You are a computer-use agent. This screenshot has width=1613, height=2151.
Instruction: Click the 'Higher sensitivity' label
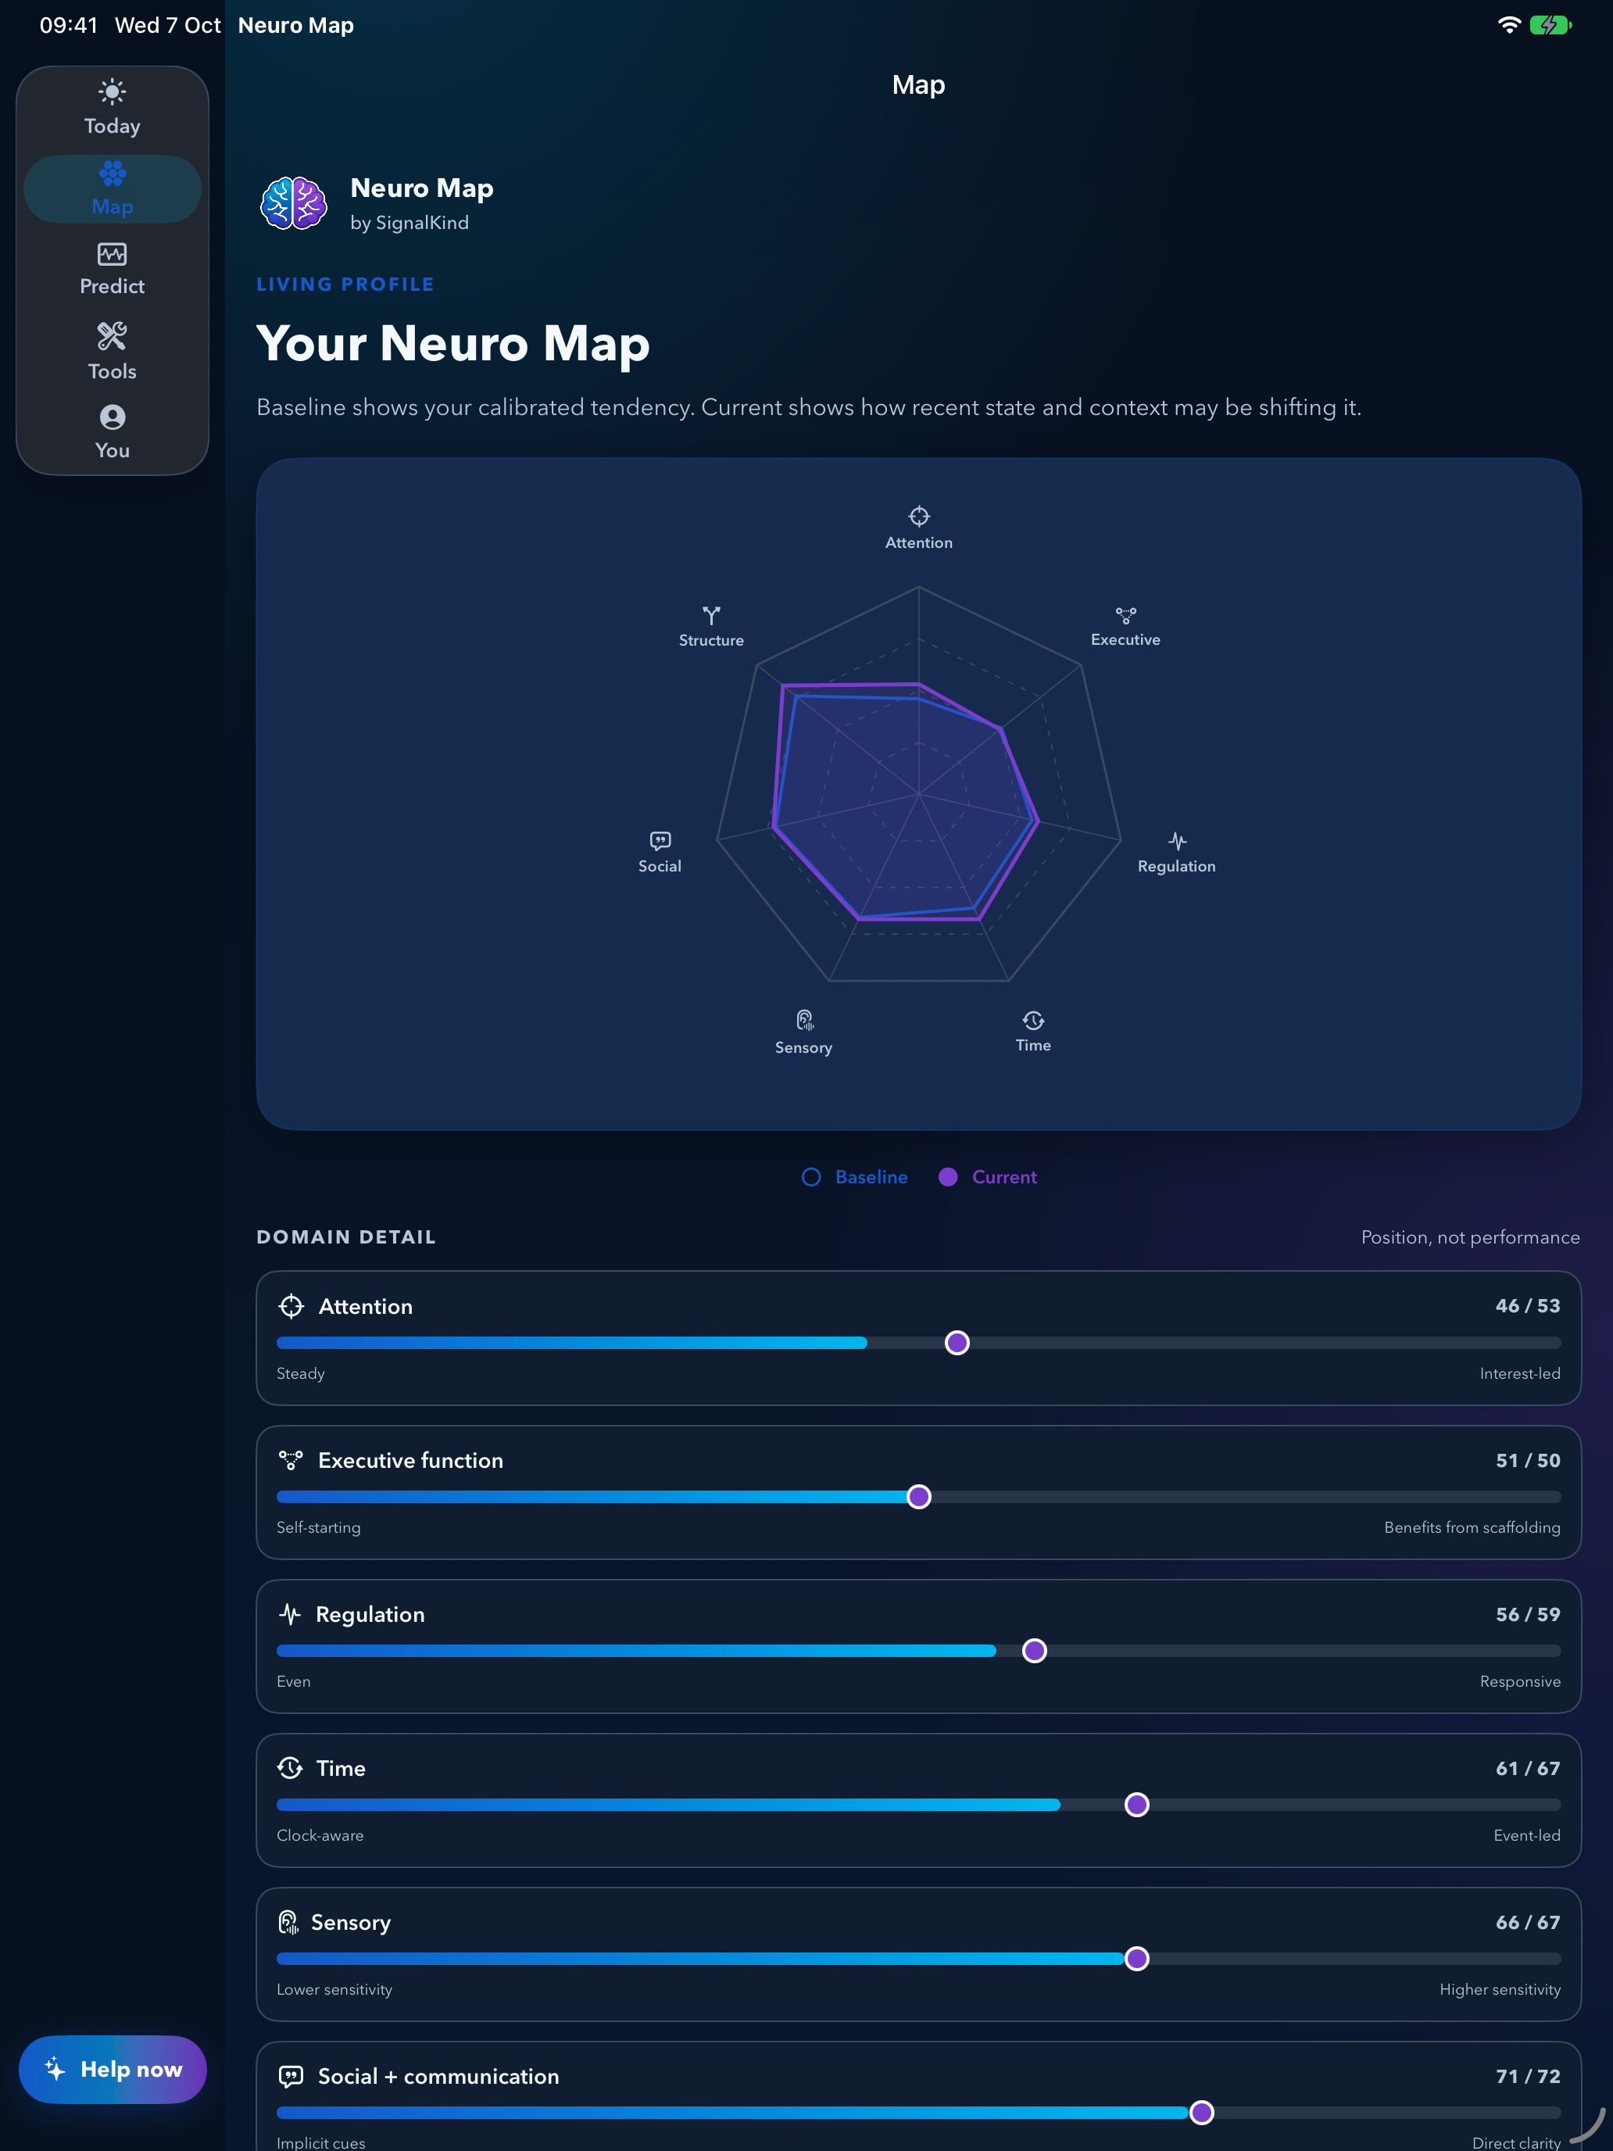coord(1499,1989)
